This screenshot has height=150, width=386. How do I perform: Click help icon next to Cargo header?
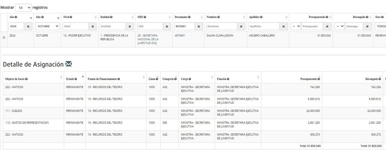190,79
